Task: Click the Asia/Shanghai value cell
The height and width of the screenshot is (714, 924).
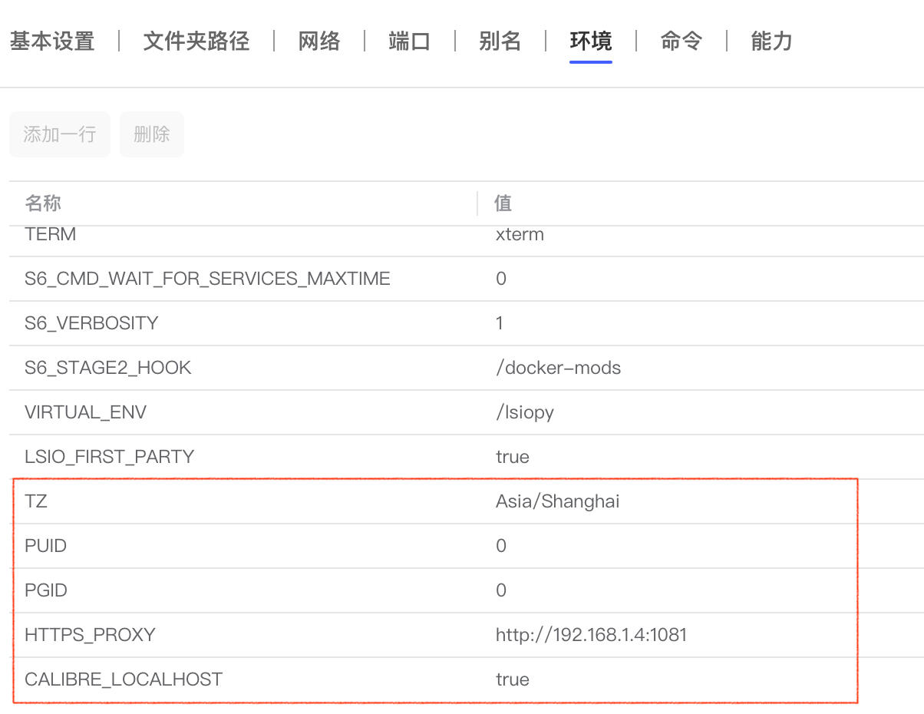Action: [x=557, y=501]
